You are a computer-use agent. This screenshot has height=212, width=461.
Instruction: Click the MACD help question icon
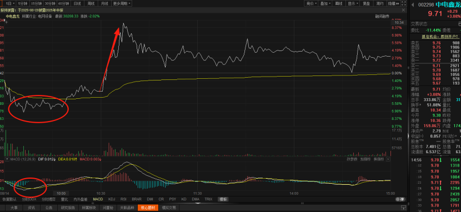[7, 159]
